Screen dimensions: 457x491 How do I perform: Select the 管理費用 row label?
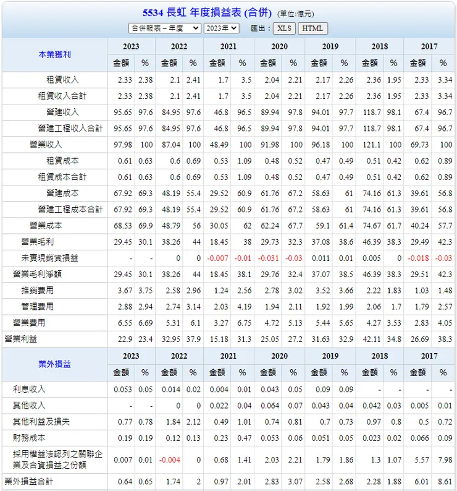point(38,307)
